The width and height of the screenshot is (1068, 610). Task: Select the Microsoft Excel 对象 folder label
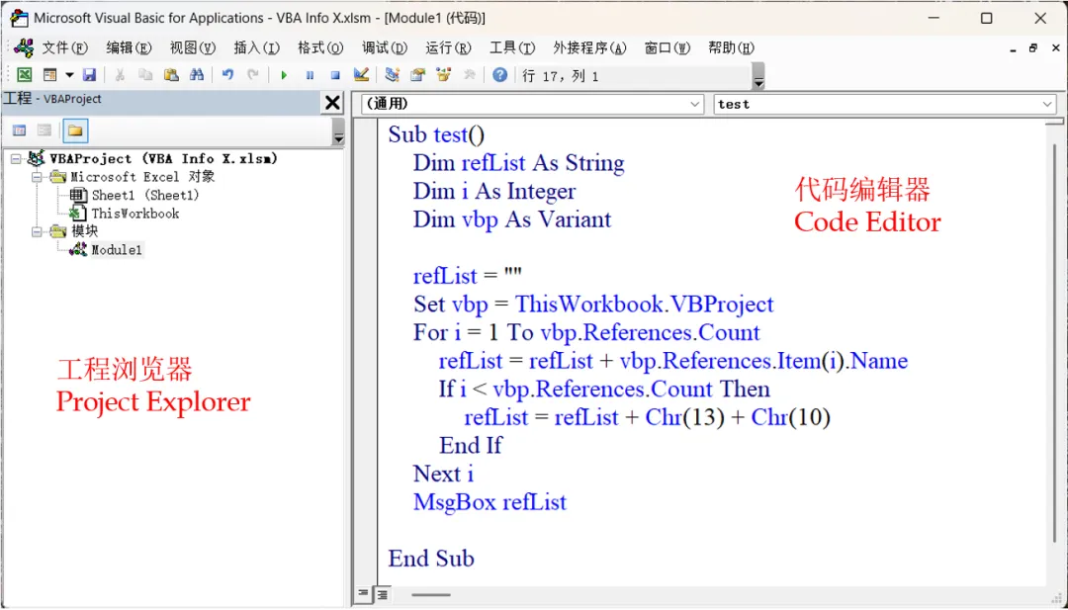[x=142, y=177]
